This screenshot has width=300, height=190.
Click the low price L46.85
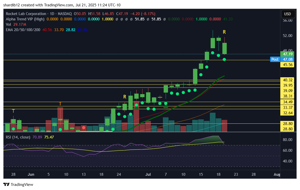[x=108, y=14]
